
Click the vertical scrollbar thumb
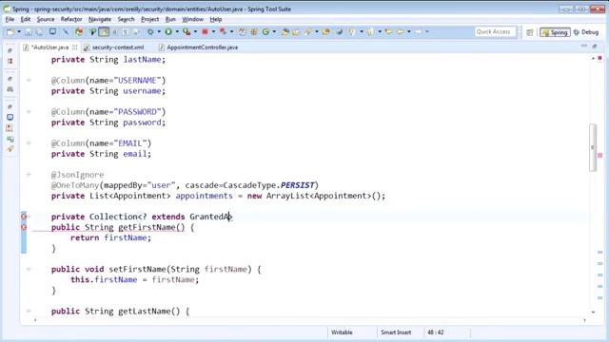pos(593,147)
